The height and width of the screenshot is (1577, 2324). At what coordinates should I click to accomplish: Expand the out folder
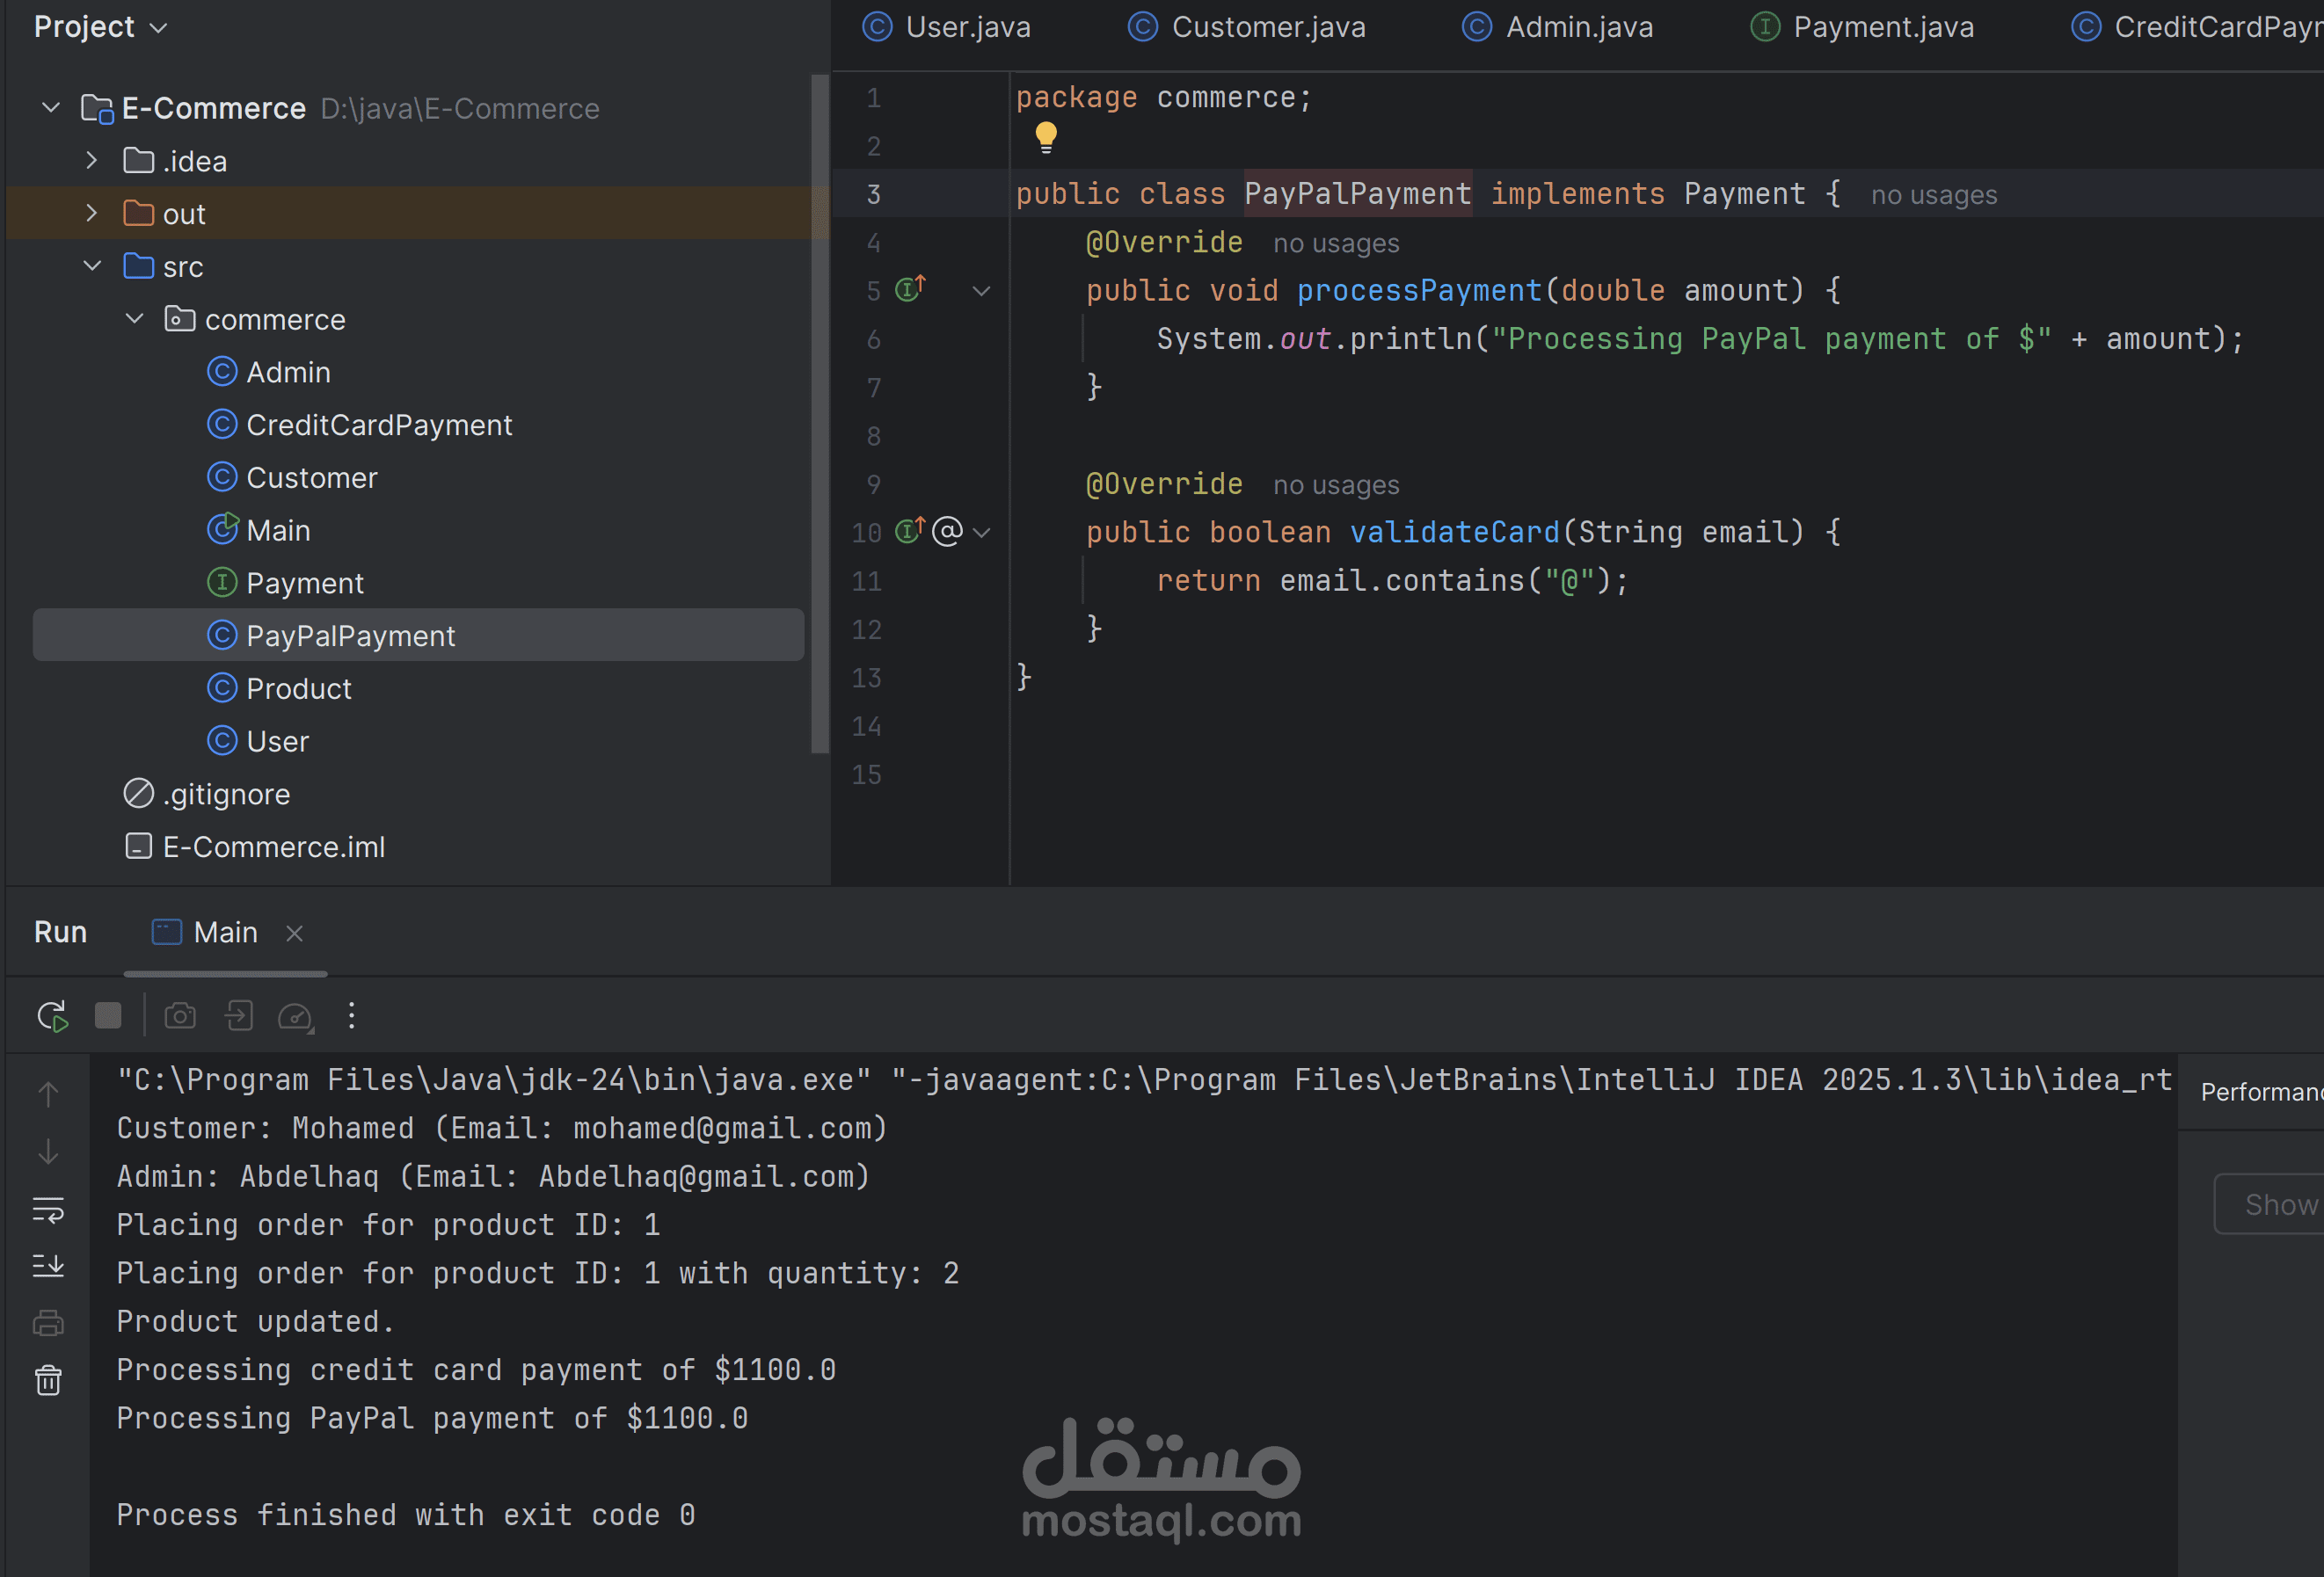[x=92, y=213]
